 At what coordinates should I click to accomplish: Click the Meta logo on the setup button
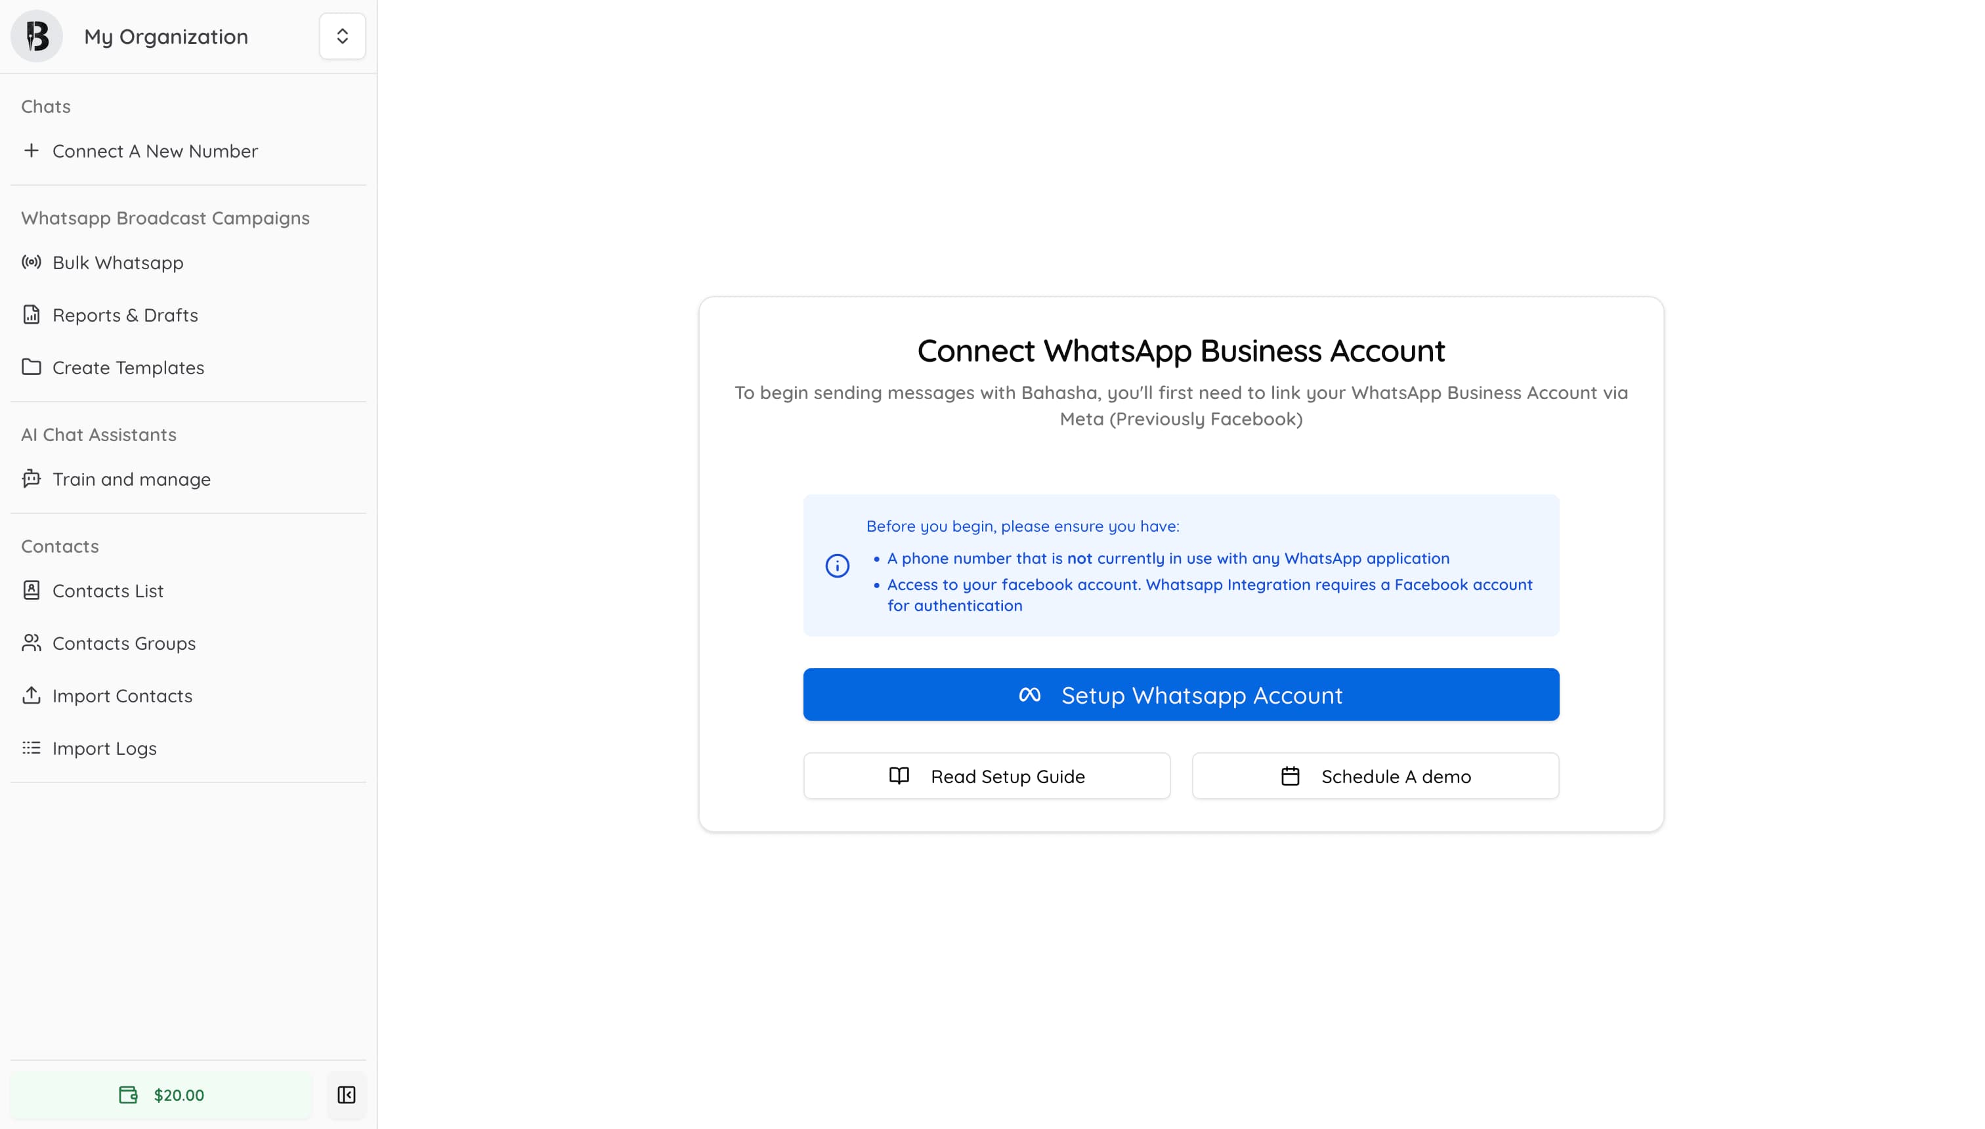click(1030, 694)
